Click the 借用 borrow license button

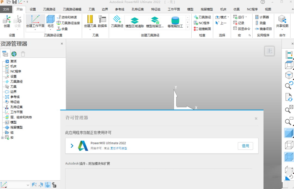click(245, 146)
